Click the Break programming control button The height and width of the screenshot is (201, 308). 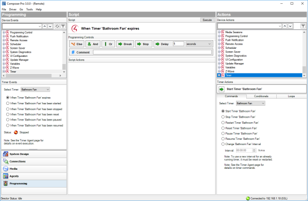125,44
